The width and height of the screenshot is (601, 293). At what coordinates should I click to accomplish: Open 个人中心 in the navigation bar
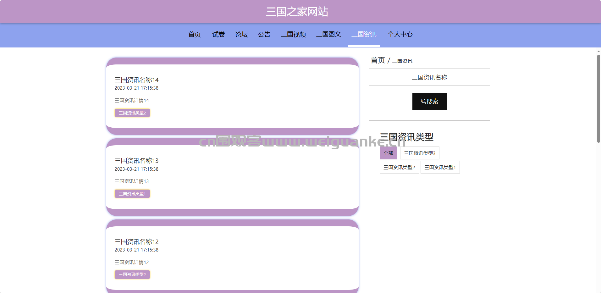tap(400, 34)
